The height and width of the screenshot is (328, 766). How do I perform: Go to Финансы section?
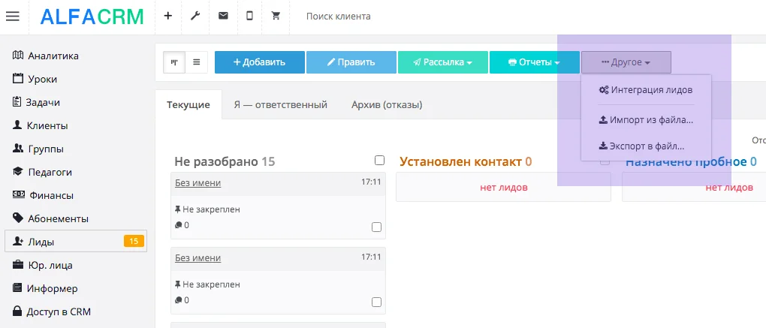43,196
